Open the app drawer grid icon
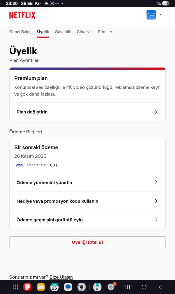175x294 pixels. [x=16, y=287]
